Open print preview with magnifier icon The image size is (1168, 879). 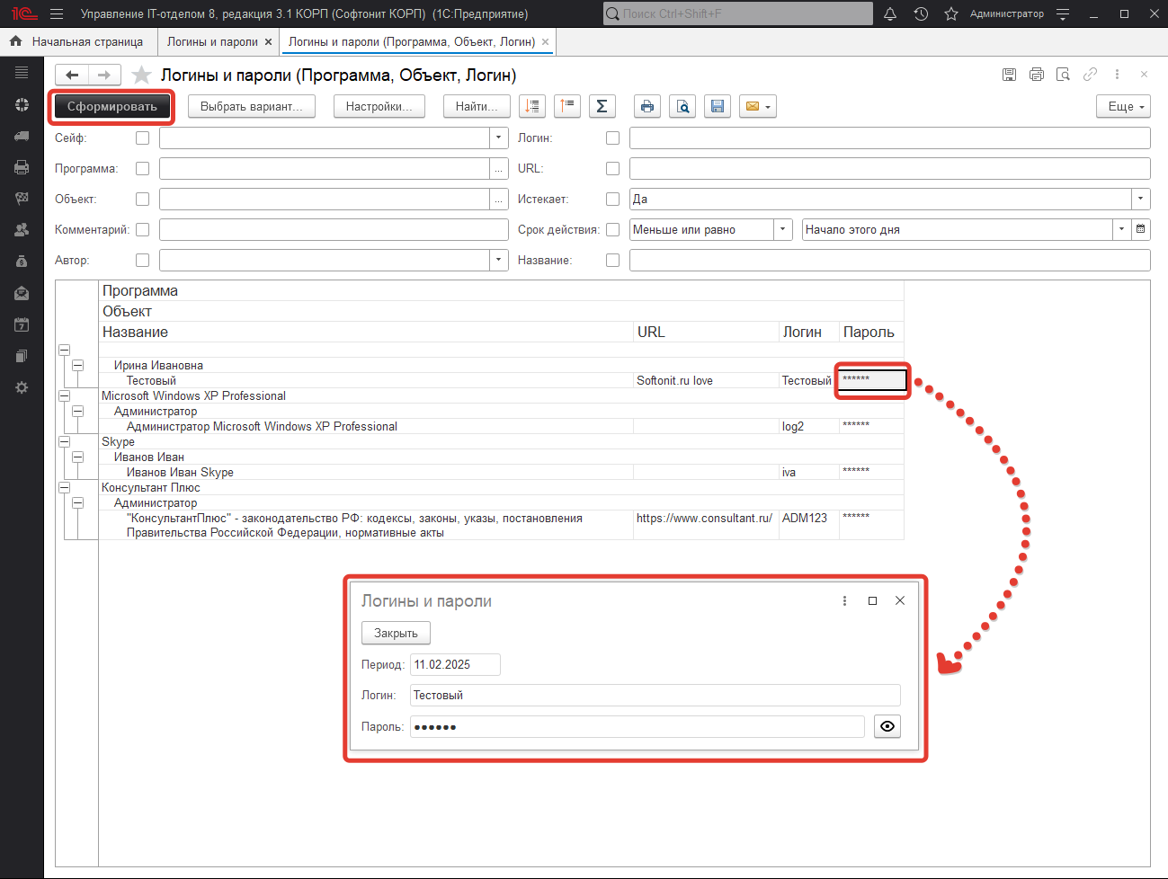click(682, 106)
